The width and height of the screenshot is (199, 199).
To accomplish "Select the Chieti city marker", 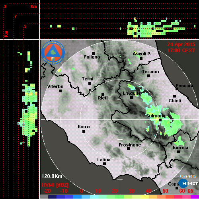I will 175,96.
